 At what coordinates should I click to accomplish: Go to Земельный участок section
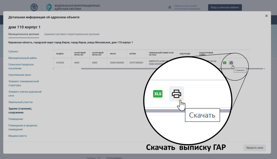click(21, 102)
